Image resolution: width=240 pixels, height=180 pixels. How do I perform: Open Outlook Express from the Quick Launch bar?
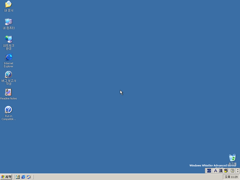click(x=28, y=177)
